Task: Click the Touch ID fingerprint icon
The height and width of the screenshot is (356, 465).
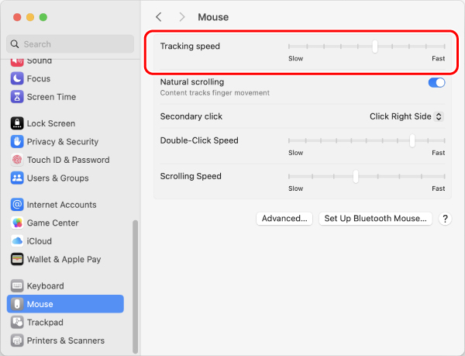Action: 17,160
